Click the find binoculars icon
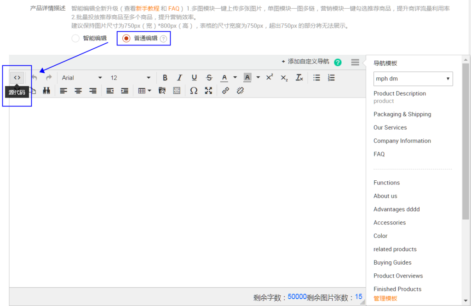This screenshot has width=471, height=306. 46,91
